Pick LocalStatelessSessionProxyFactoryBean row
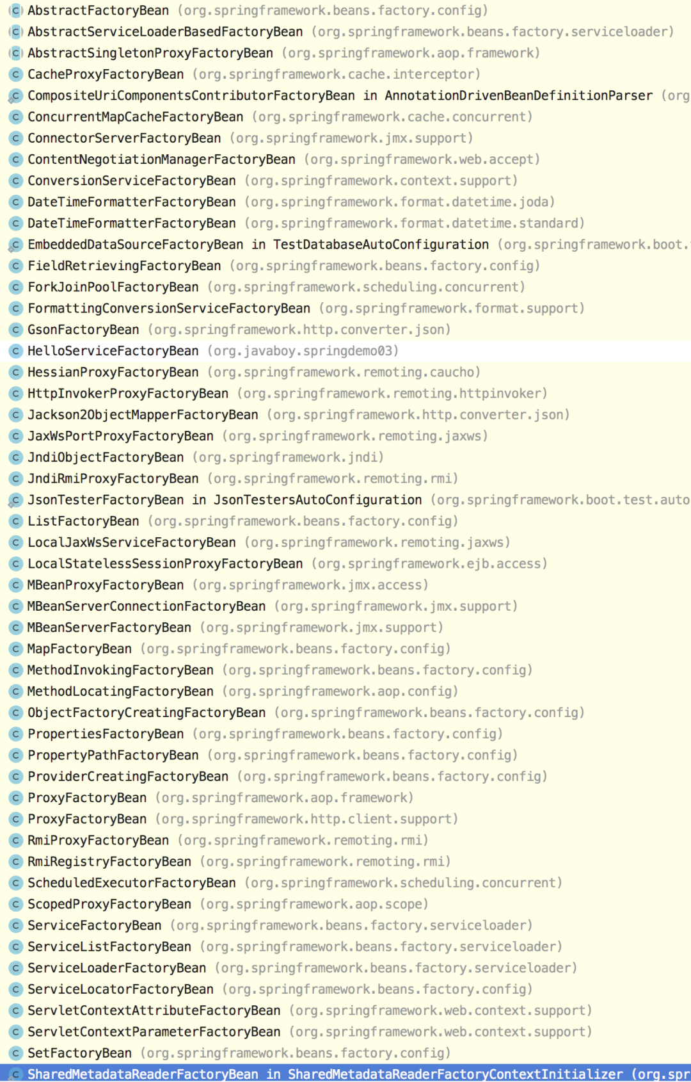Viewport: 691px width, 1082px height. [345, 563]
